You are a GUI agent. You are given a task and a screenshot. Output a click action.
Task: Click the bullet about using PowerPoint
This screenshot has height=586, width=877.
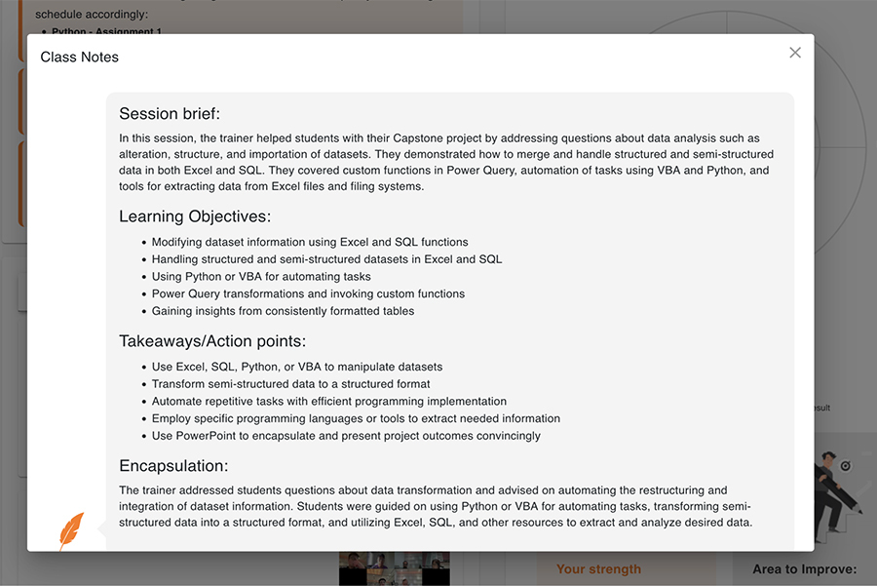(347, 436)
